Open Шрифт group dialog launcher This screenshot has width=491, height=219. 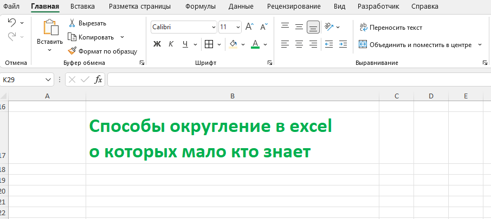[270, 63]
